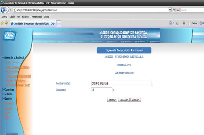Click the Porcentaje input field
The image size is (204, 135).
point(102,90)
